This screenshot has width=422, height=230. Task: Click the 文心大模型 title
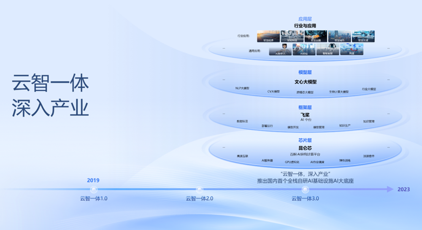point(306,82)
